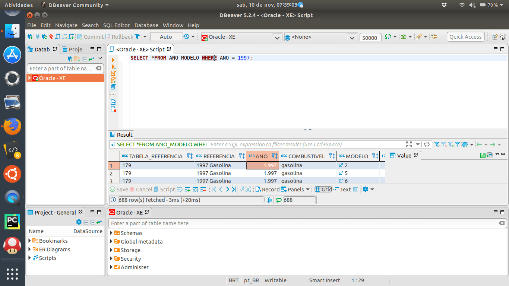The width and height of the screenshot is (509, 286).
Task: Switch results to Grid view
Action: (323, 190)
